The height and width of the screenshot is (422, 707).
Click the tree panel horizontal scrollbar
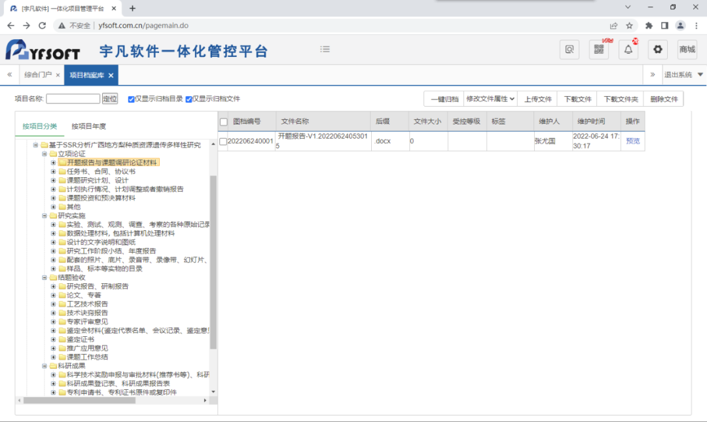(79, 400)
